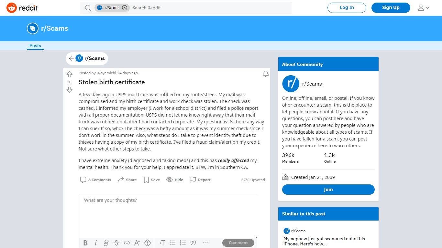Screen dimensions: 442x248
Task: Apply heading formatting
Action: (162, 243)
